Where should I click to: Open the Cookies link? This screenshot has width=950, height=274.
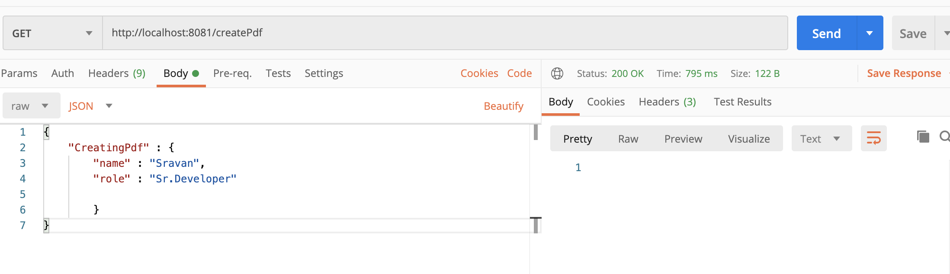point(479,73)
